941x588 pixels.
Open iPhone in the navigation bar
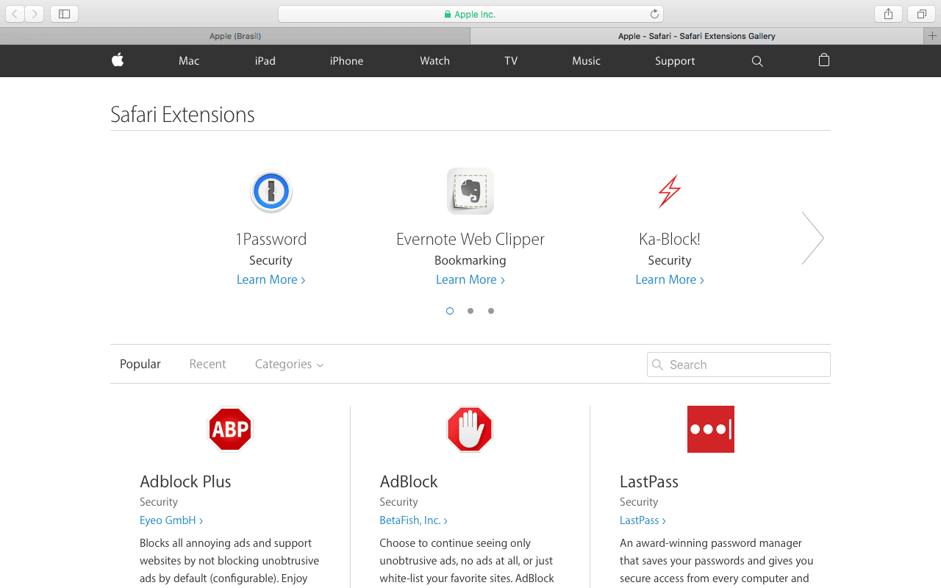[x=346, y=61]
